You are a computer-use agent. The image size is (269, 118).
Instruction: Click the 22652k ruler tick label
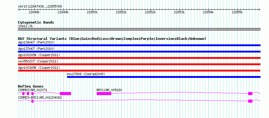click(x=150, y=12)
